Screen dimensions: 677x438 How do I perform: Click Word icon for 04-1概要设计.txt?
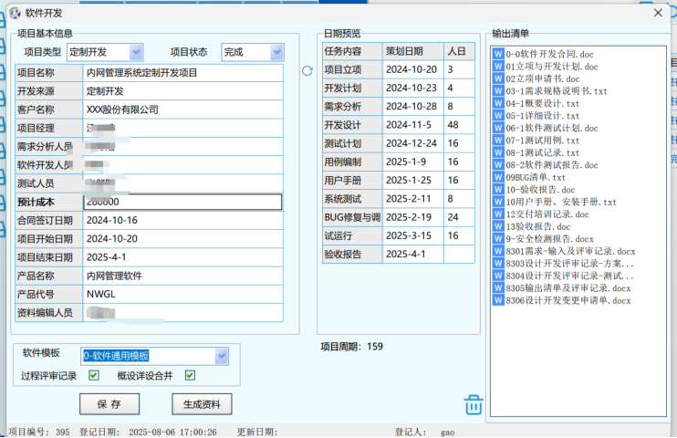498,103
